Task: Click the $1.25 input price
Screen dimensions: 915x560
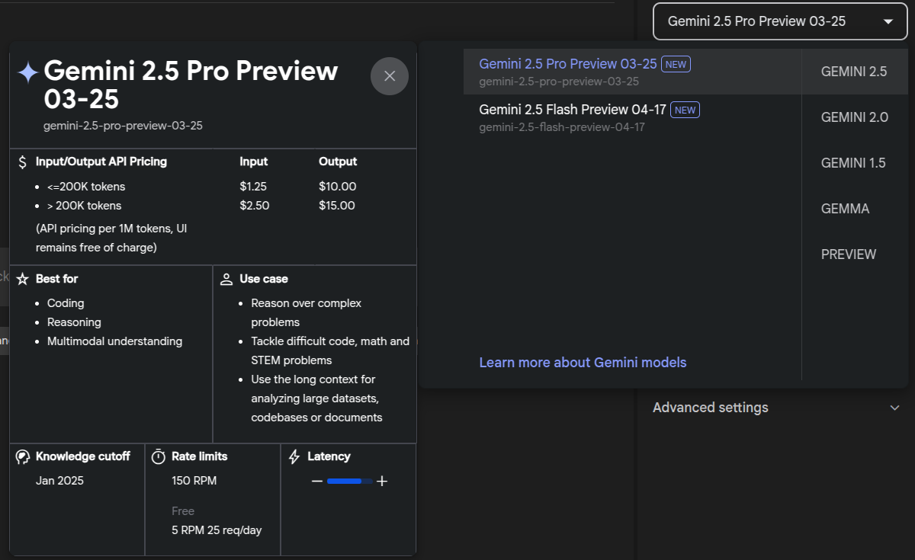Action: point(253,187)
